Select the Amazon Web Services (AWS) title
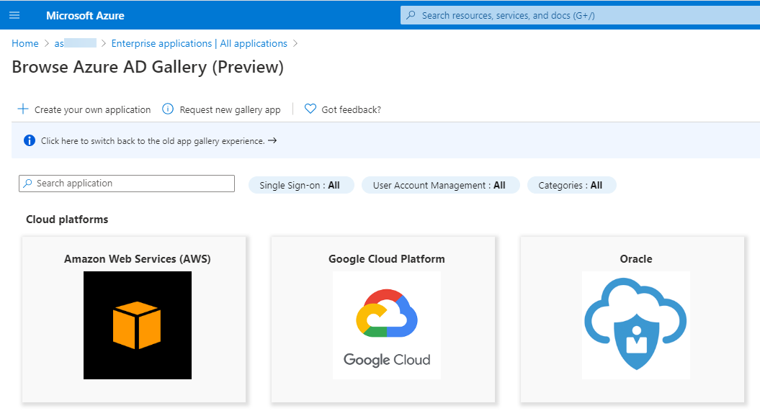Screen dimensions: 760x416 point(137,259)
